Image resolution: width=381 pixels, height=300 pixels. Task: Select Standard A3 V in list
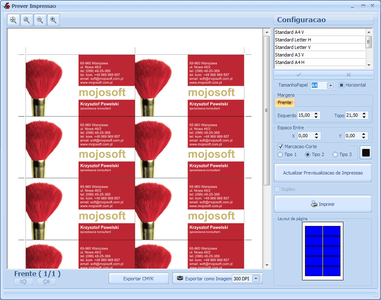click(320, 55)
